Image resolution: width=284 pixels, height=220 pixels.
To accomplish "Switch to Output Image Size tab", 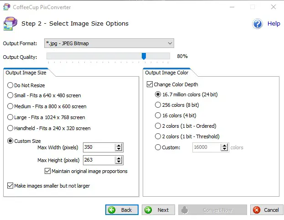I will [x=26, y=72].
